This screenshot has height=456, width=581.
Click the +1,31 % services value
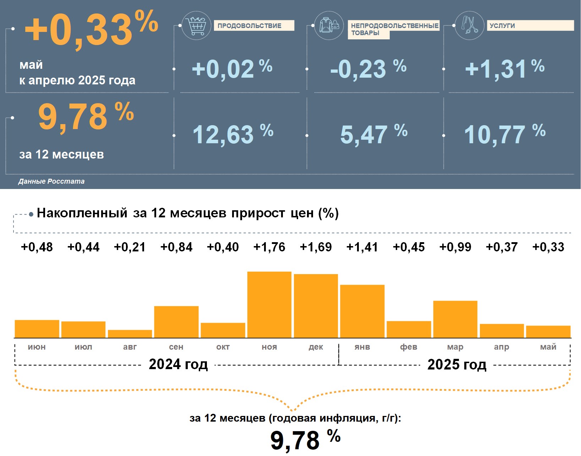505,68
